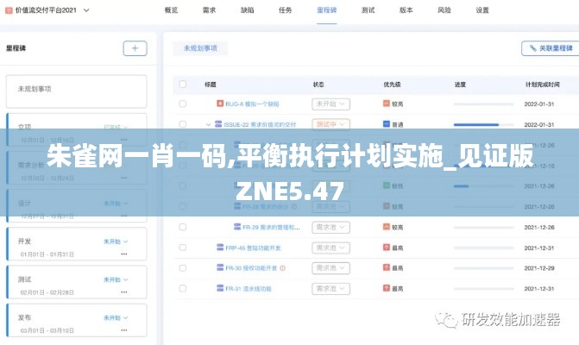Click the red bug icon next to BUG-6

pos(220,103)
